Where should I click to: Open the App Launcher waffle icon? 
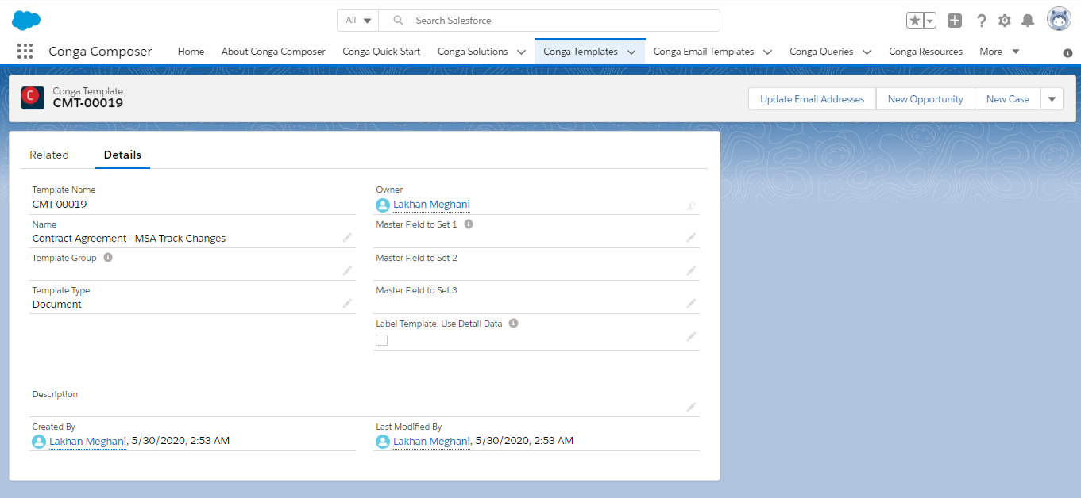(25, 51)
